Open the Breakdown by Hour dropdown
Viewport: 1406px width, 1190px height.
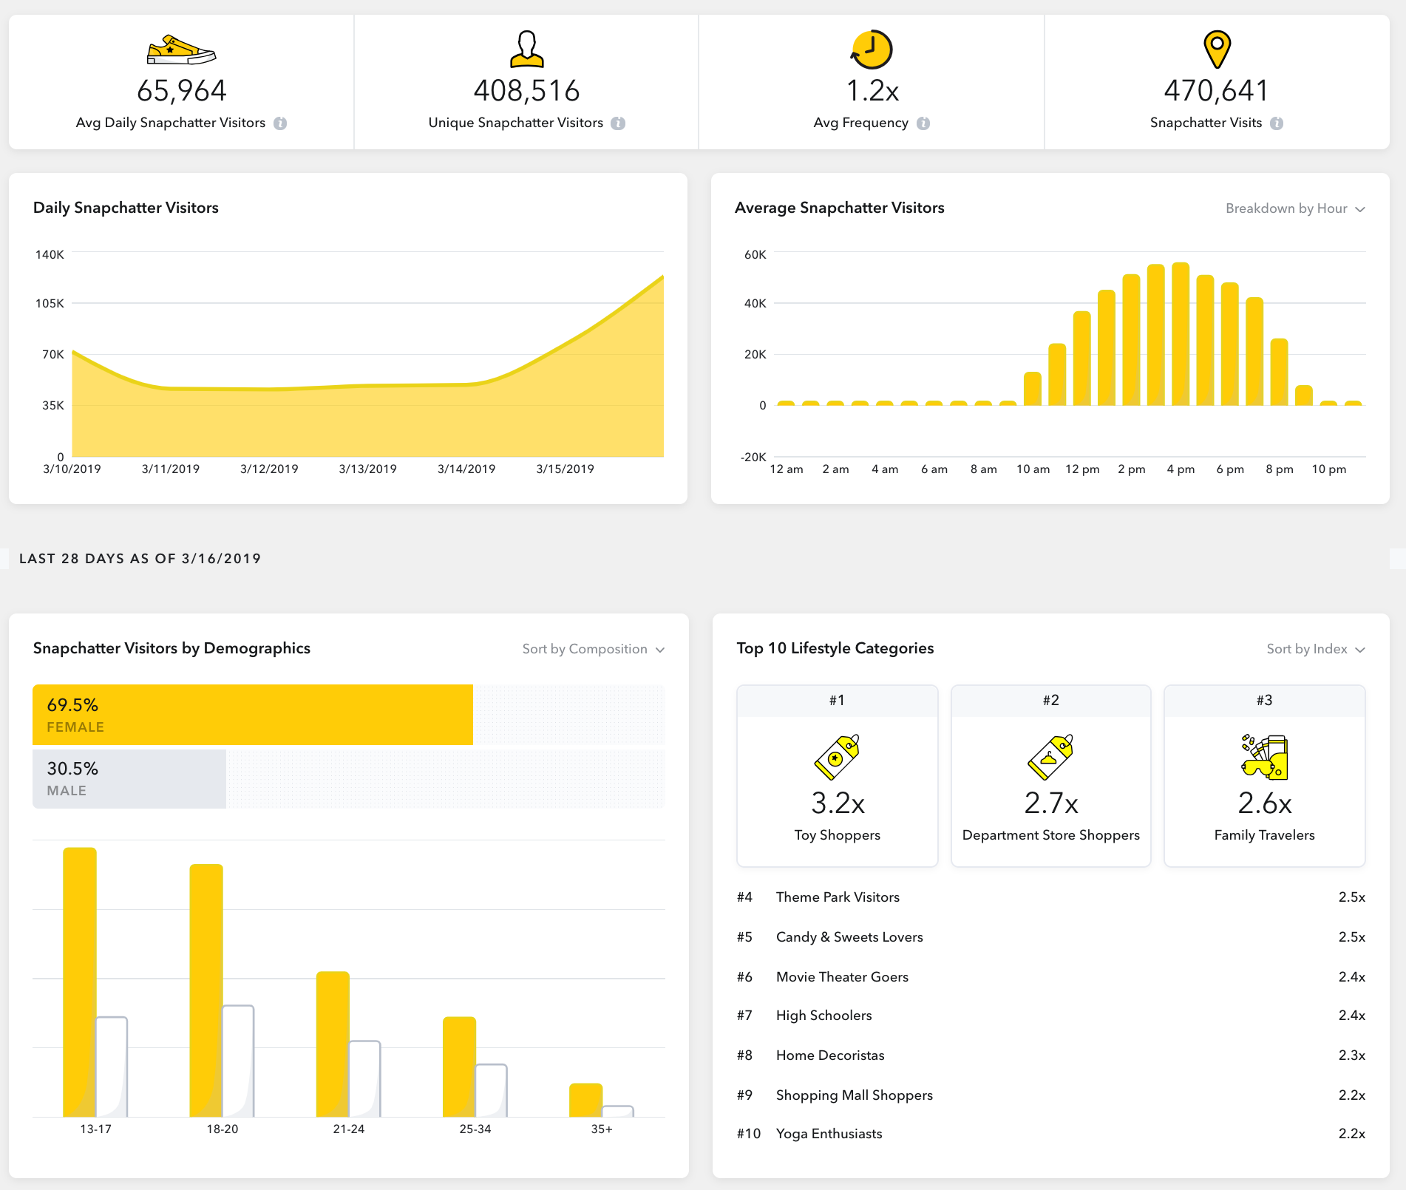(1295, 208)
